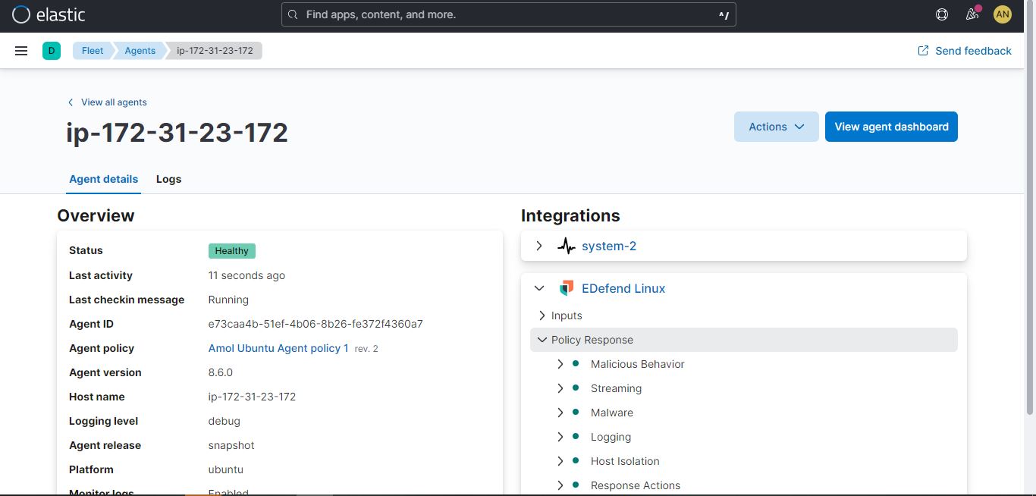The width and height of the screenshot is (1036, 496).
Task: Click the system-2 waveform integration icon
Action: tap(566, 246)
